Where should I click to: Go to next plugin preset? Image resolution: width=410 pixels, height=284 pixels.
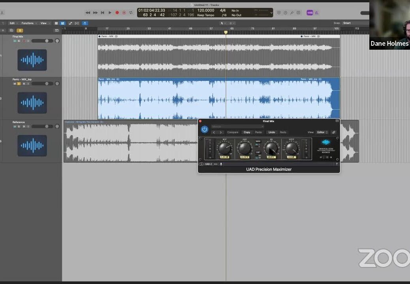tap(221, 133)
